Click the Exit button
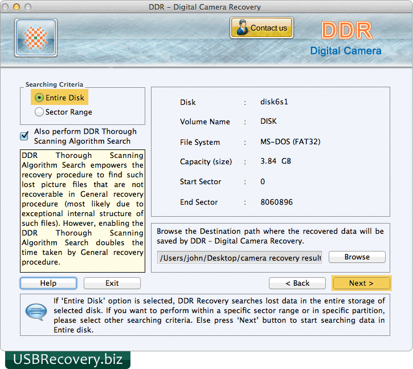 click(x=112, y=283)
